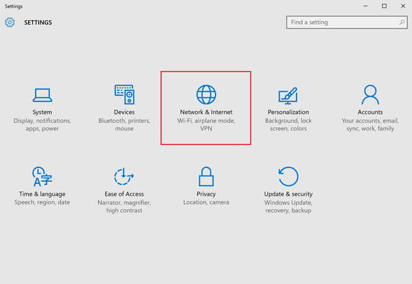Click the System laptop icon
Viewport: 412px width, 284px height.
click(42, 94)
